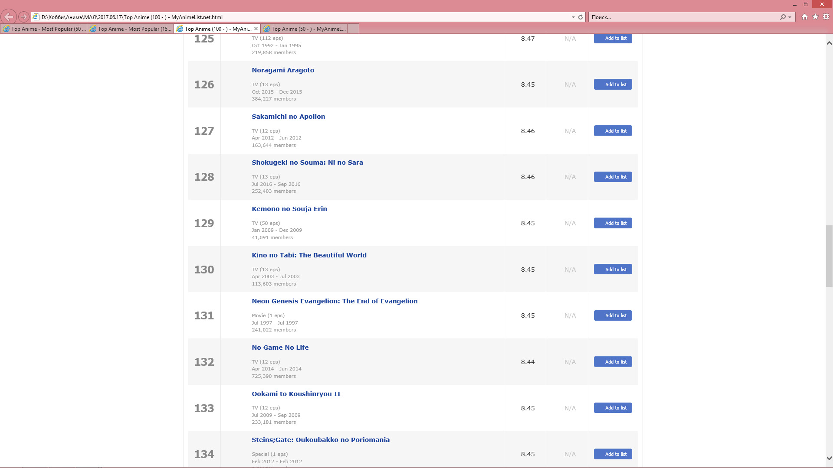Open Favorites star icon
The width and height of the screenshot is (833, 468).
(x=815, y=17)
